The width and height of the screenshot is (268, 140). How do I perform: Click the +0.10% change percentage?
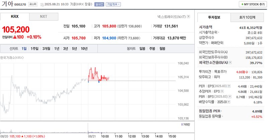pos(34,37)
